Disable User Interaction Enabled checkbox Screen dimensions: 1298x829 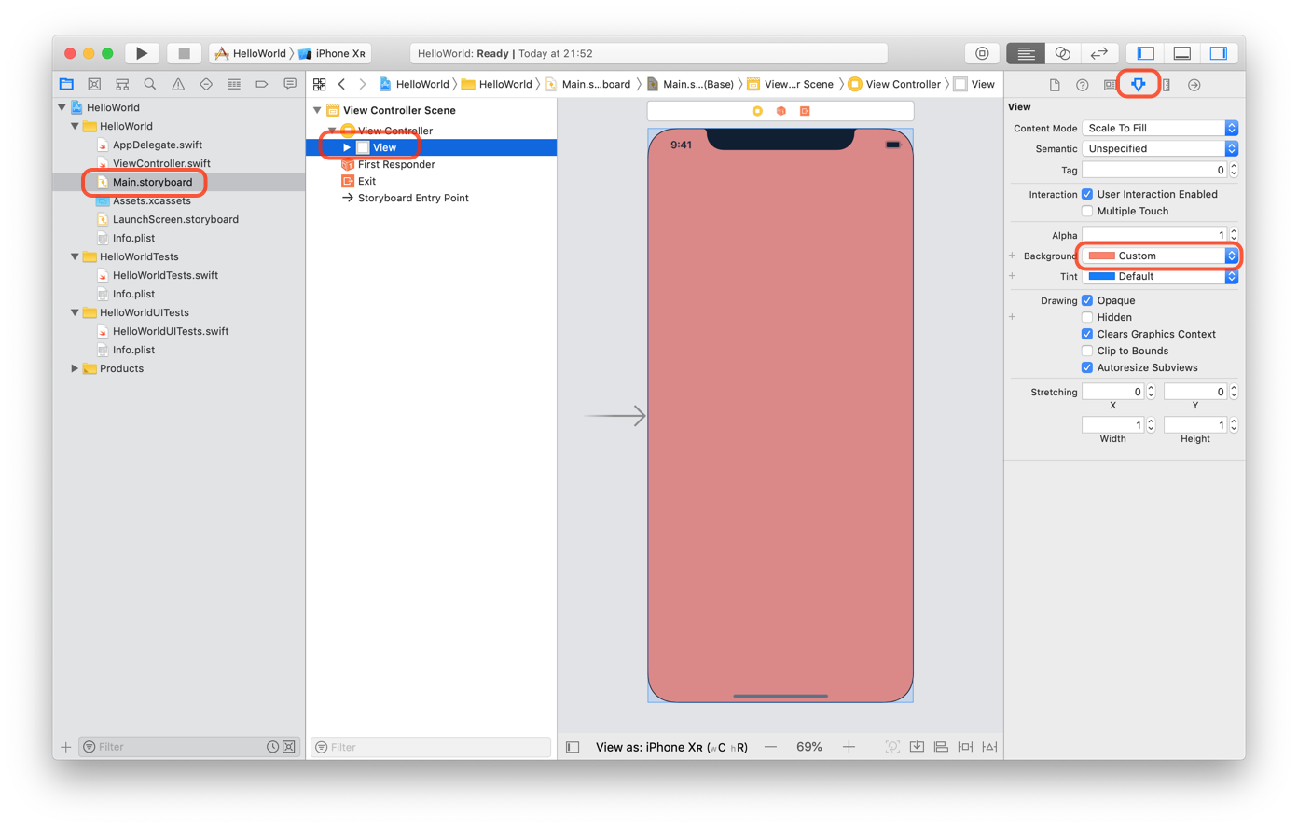pos(1087,194)
